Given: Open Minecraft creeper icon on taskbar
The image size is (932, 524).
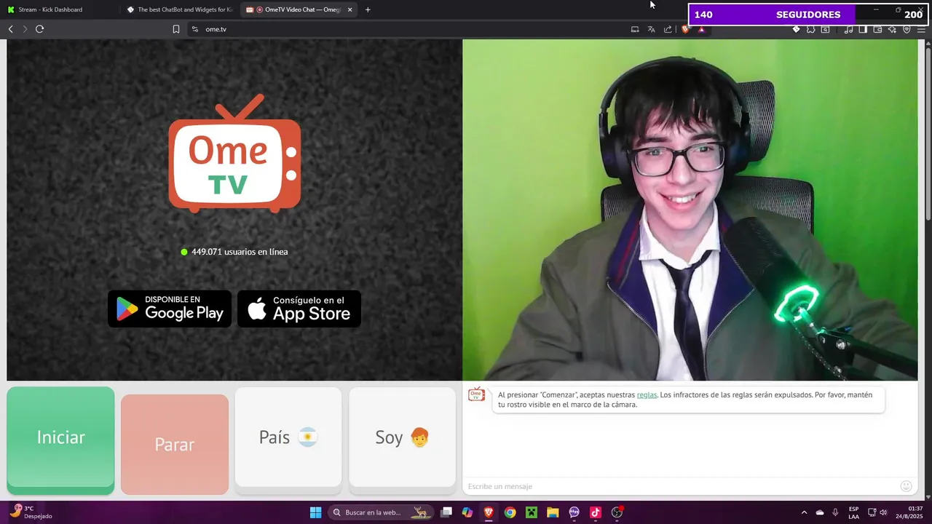Looking at the screenshot, I should [532, 512].
